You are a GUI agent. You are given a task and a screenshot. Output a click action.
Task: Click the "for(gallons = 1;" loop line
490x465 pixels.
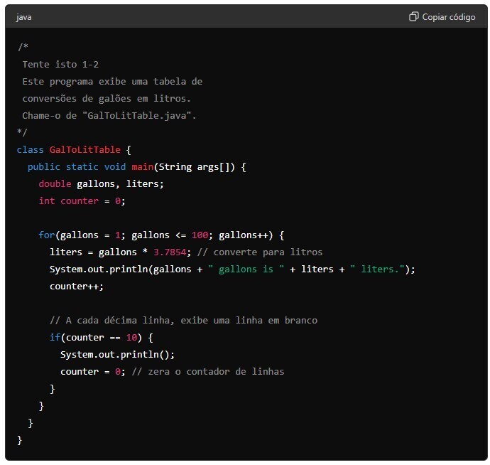coord(161,235)
